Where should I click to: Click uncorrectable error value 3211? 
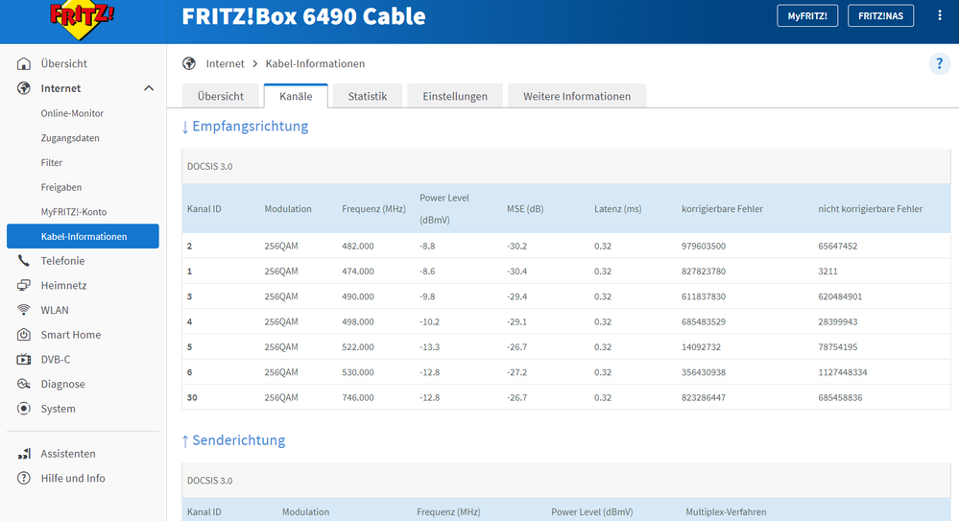827,271
